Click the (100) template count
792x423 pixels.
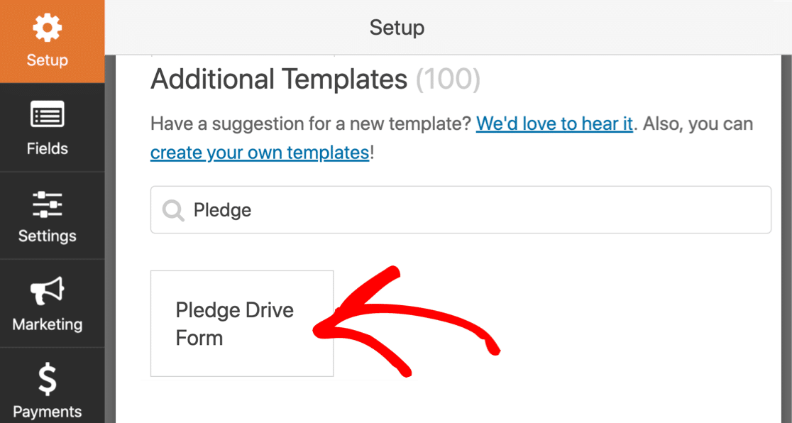[x=448, y=79]
